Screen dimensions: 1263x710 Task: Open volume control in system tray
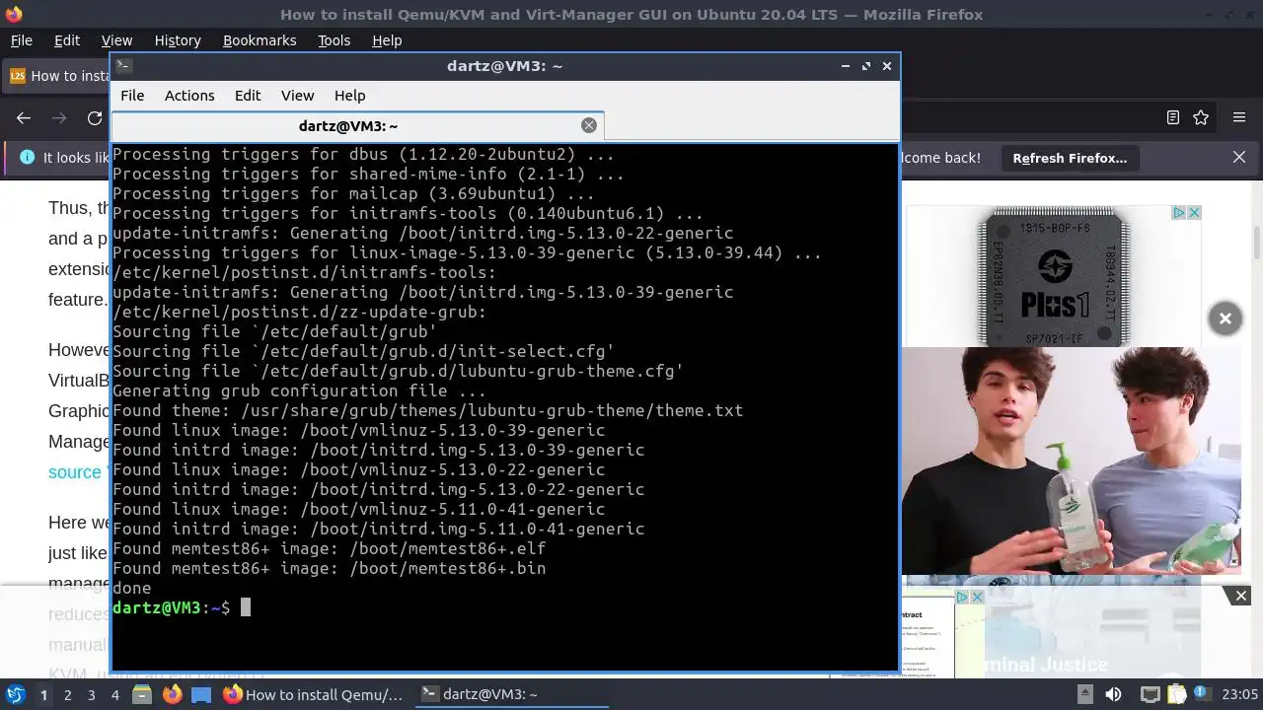(1113, 694)
